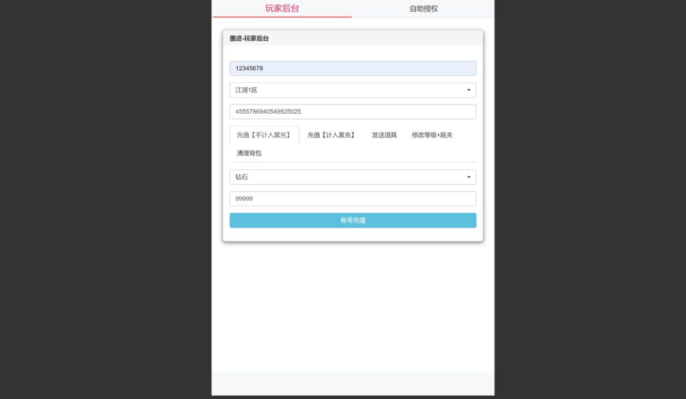Select the 充值【不计入累充】 tab

click(265, 135)
